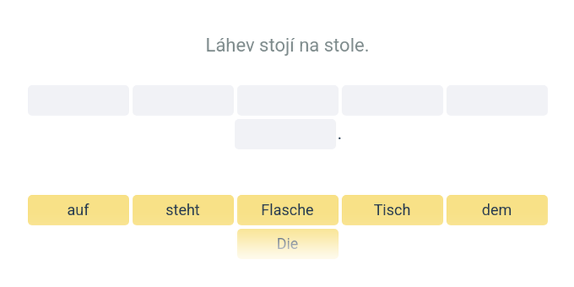The width and height of the screenshot is (574, 287).
Task: Pick the German word tile for 'bottle'
Action: (288, 210)
